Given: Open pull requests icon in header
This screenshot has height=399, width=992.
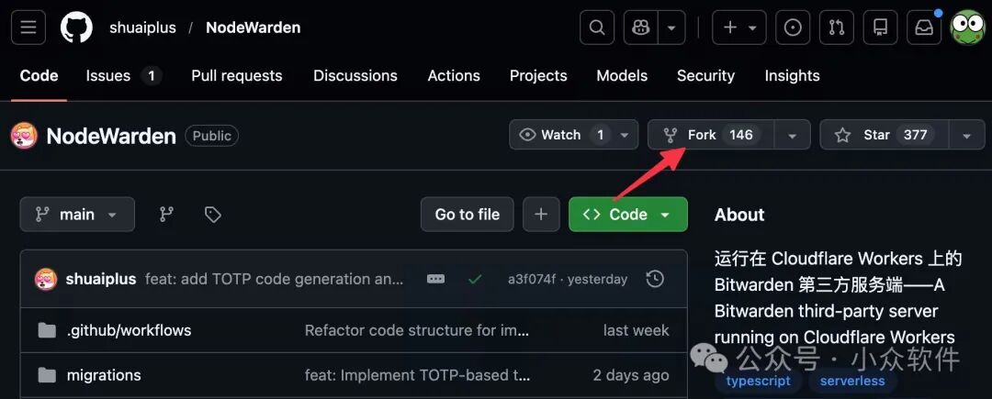Looking at the screenshot, I should coord(837,28).
